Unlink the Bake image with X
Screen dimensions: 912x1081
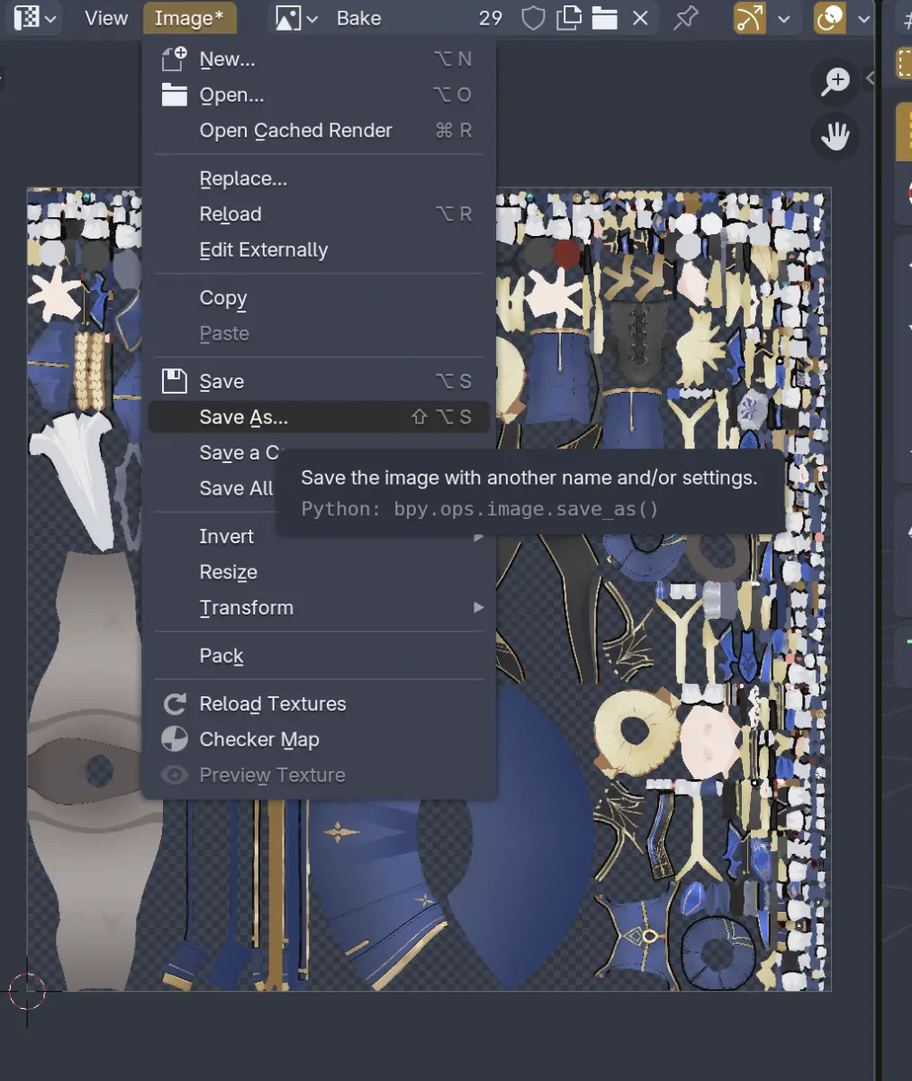[x=640, y=18]
